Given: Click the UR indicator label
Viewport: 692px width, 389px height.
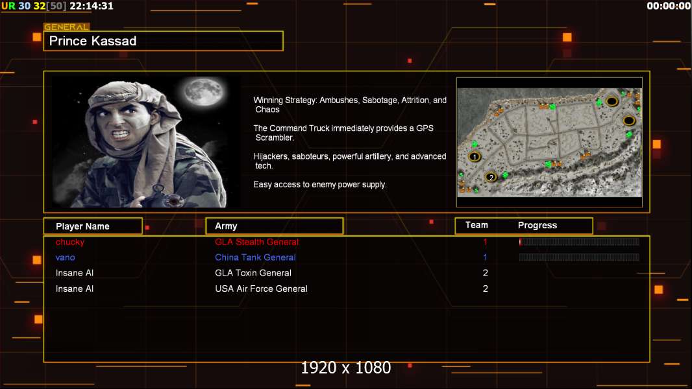Looking at the screenshot, I should click(8, 6).
